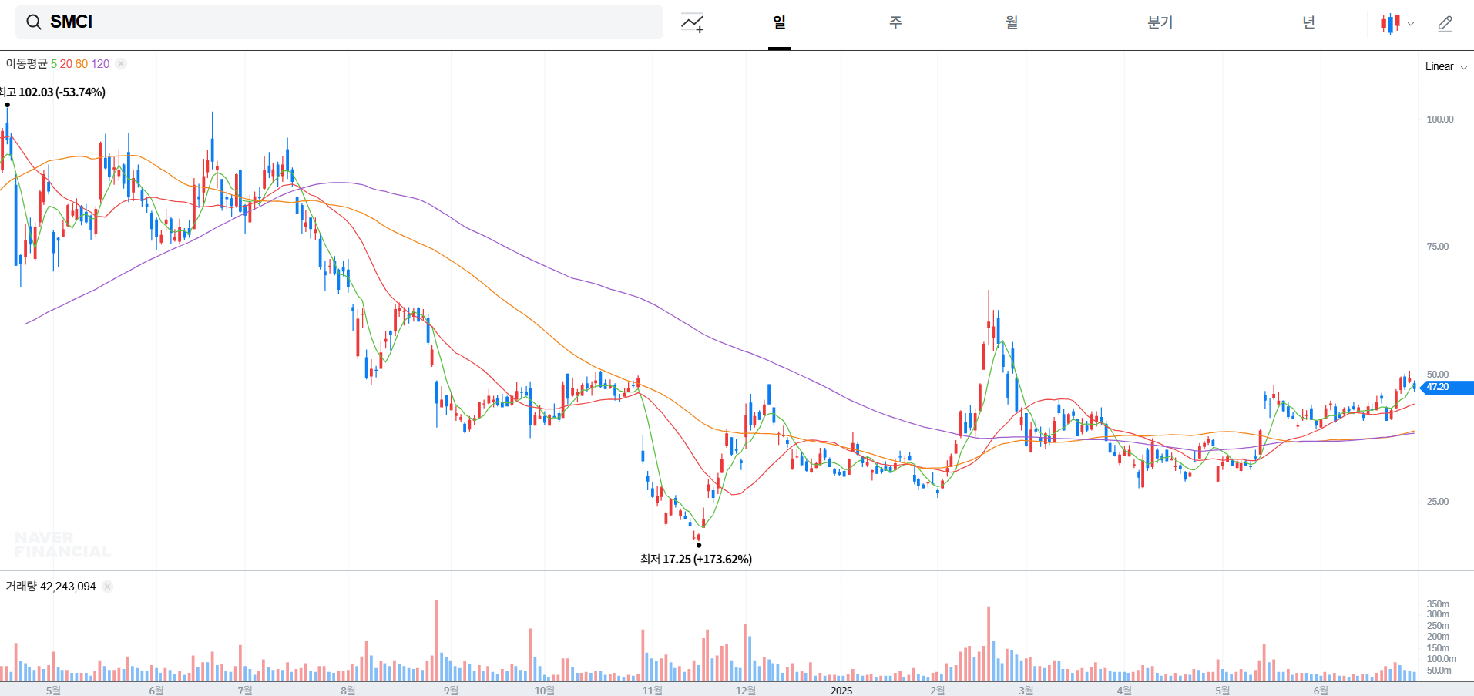The height and width of the screenshot is (696, 1474).
Task: Click the moving average 20 period value
Action: [66, 63]
